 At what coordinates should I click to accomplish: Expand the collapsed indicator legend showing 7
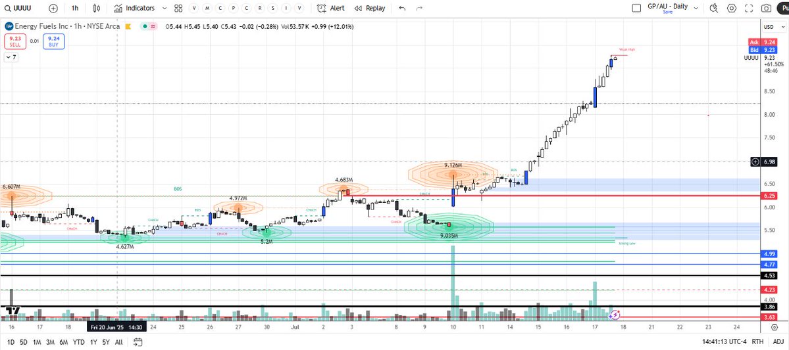(12, 57)
